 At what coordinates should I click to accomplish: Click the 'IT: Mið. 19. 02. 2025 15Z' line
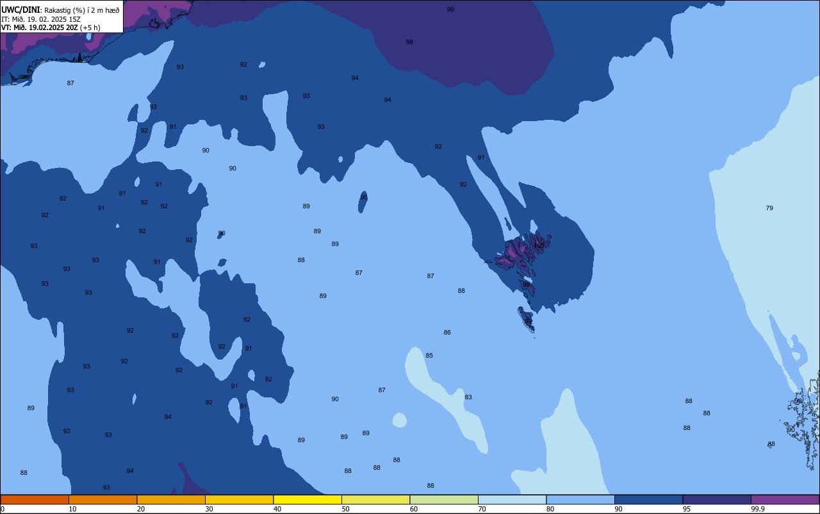pos(41,19)
